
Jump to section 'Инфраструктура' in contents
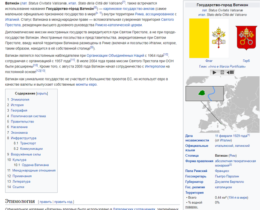pos(23,138)
